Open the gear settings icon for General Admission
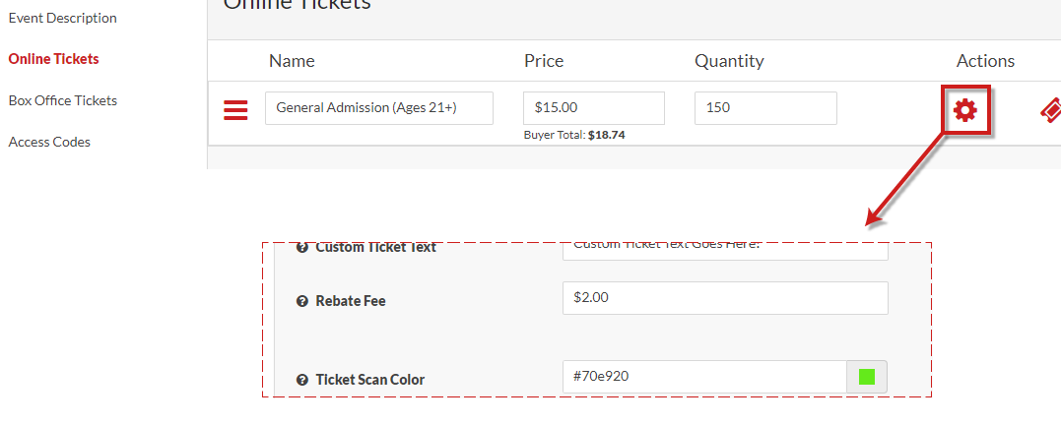The image size is (1061, 425). [x=964, y=109]
